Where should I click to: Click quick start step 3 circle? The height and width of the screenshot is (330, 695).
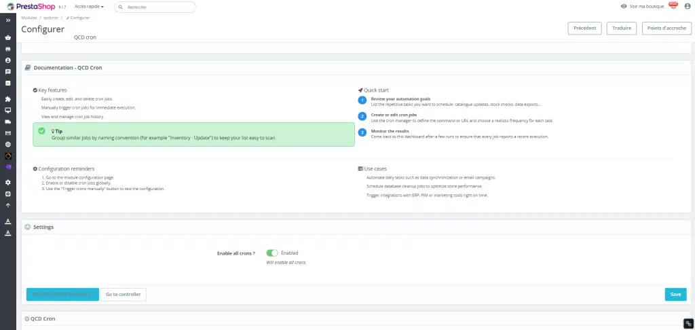(x=362, y=132)
